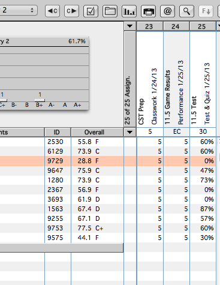Open the dropdown triangle above assignment header
This screenshot has height=285, width=220.
[130, 26]
